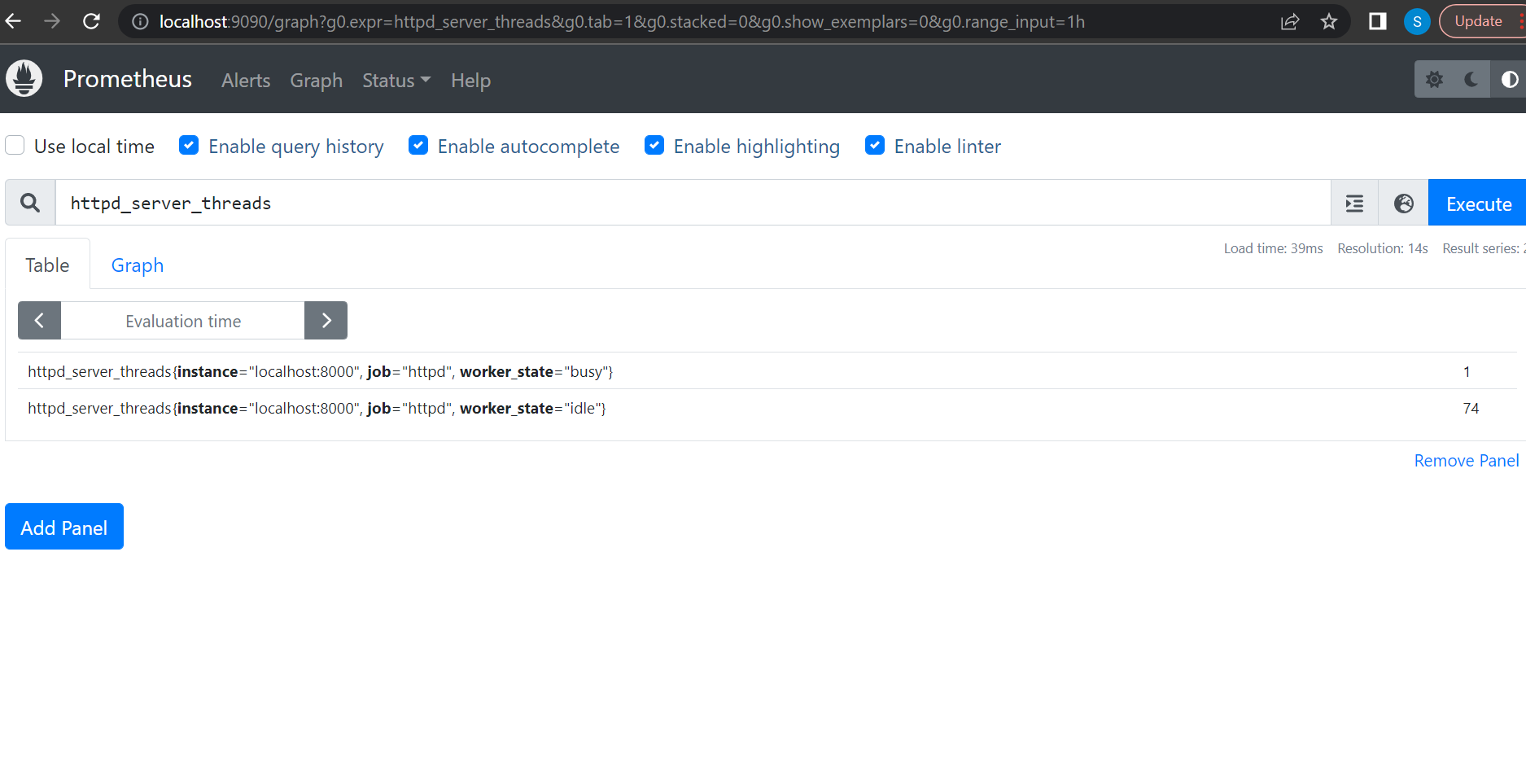The image size is (1526, 784).
Task: Format the expression with the indent icon
Action: [x=1354, y=203]
